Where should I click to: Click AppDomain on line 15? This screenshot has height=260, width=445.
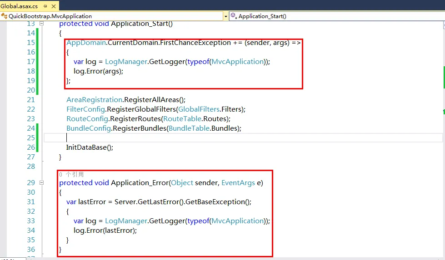coord(86,43)
